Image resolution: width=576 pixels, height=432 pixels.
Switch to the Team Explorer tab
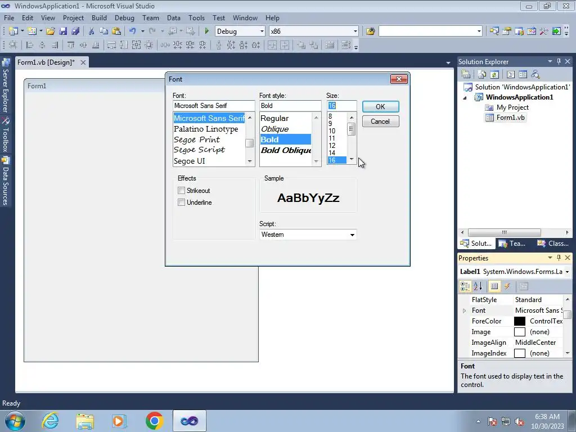coord(513,243)
